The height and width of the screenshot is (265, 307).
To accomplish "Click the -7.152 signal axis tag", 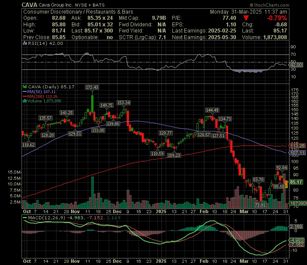I will [296, 245].
